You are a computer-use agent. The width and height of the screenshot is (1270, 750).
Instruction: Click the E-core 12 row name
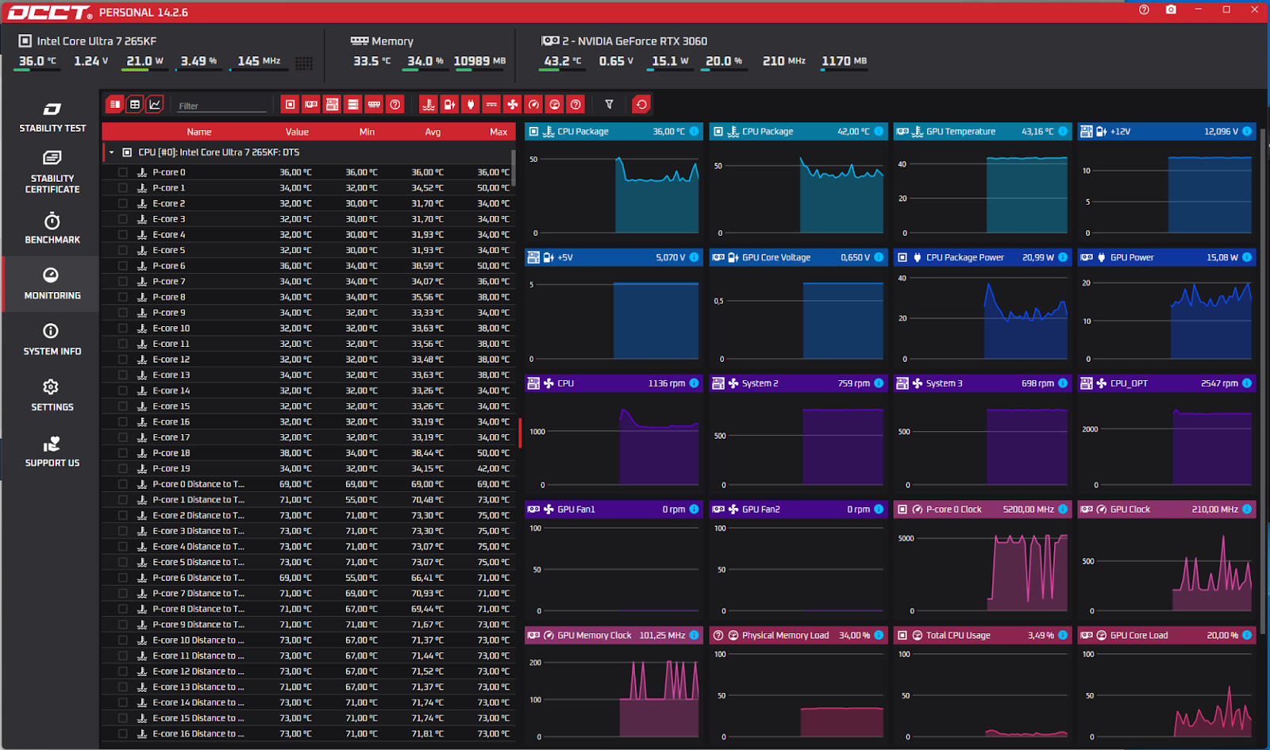(x=171, y=360)
